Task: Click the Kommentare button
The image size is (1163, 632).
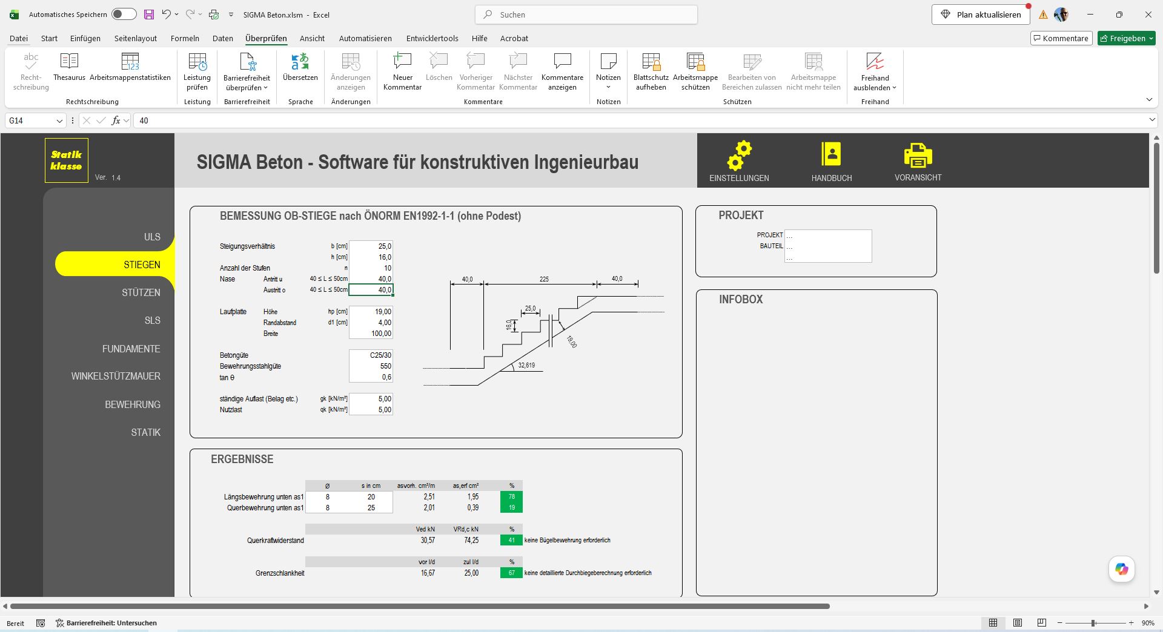Action: pos(1061,38)
